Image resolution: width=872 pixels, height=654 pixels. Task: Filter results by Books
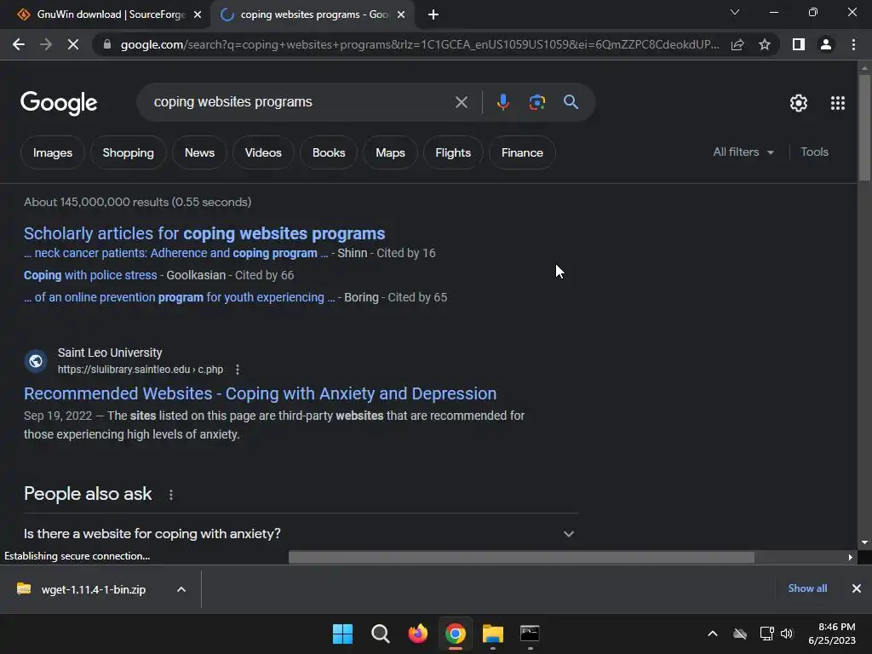pos(329,152)
